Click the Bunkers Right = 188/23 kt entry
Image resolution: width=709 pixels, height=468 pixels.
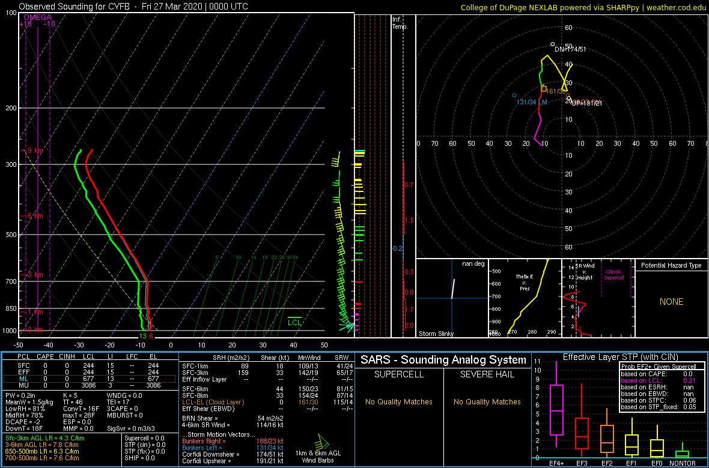pos(233,442)
